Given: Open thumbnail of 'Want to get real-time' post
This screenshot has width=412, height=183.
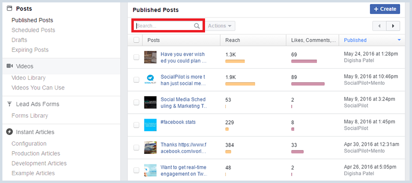Looking at the screenshot, I should click(x=150, y=170).
